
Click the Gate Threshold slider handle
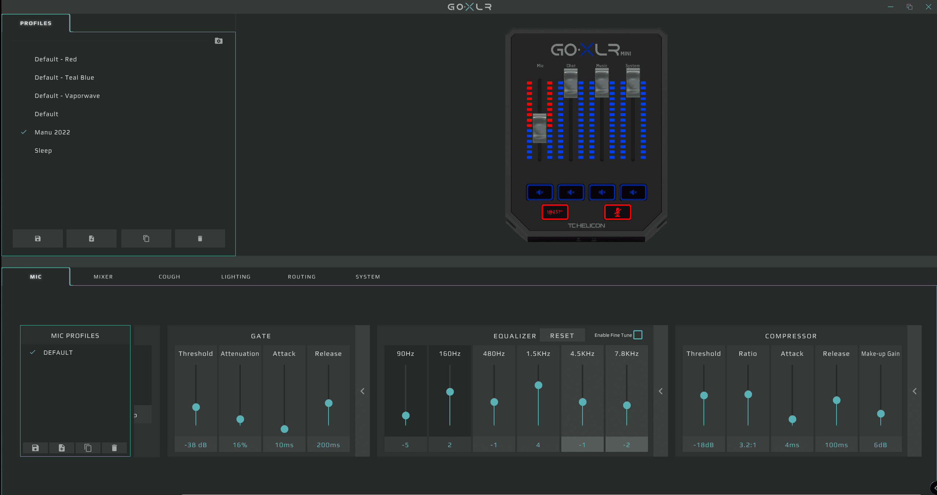coord(196,407)
